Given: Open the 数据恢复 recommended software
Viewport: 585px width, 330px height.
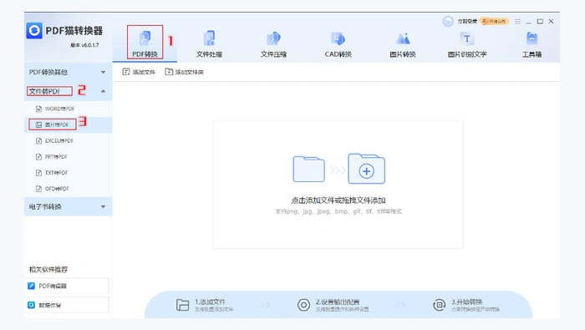Looking at the screenshot, I should tap(67, 305).
